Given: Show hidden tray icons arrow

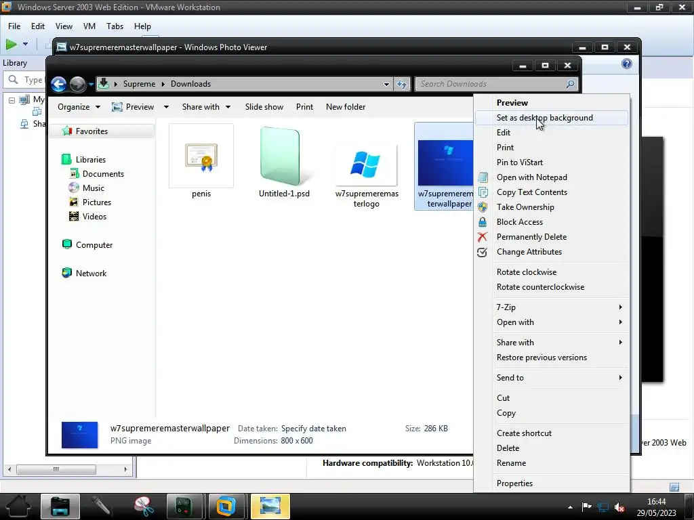Looking at the screenshot, I should 570,508.
